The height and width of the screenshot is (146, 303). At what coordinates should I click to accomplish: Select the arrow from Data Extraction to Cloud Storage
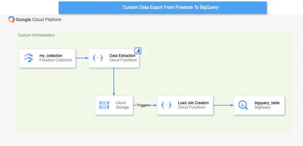114,82
